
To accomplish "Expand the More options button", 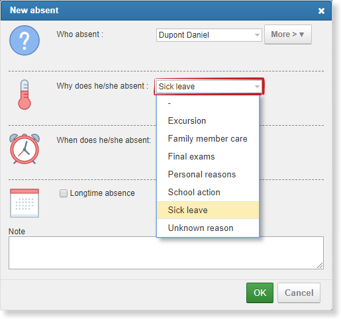I will [x=288, y=34].
